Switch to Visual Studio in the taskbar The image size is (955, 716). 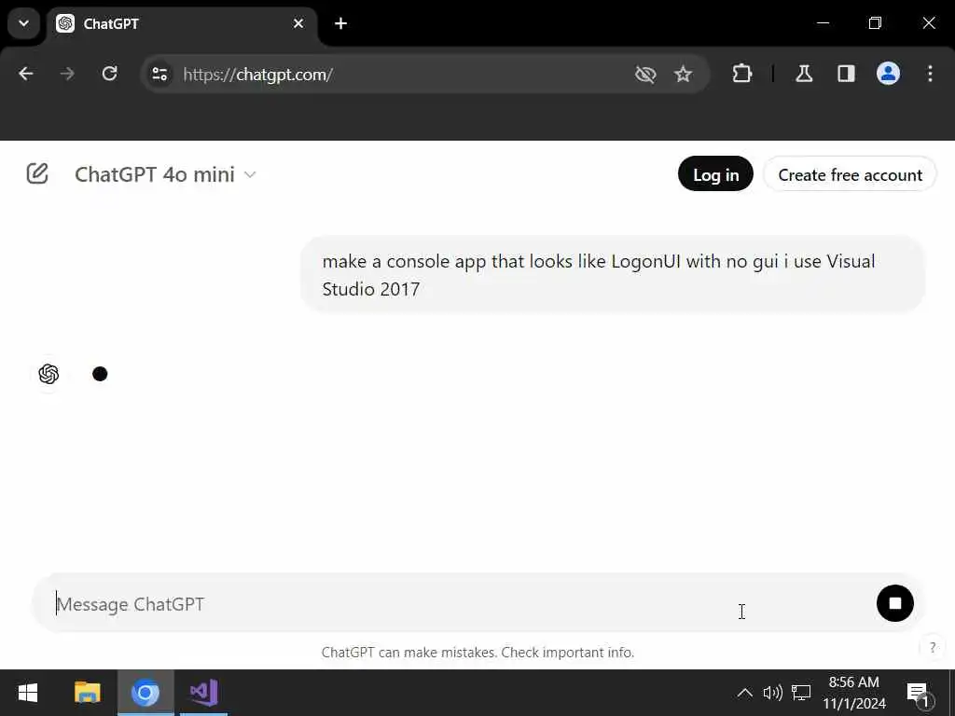click(204, 693)
